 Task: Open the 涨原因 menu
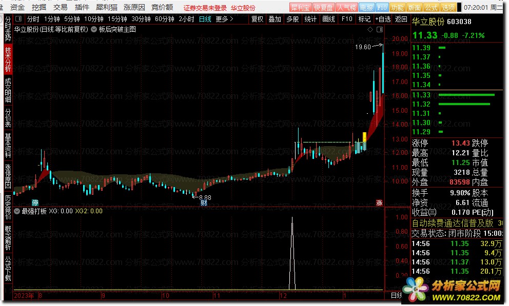tap(134, 7)
